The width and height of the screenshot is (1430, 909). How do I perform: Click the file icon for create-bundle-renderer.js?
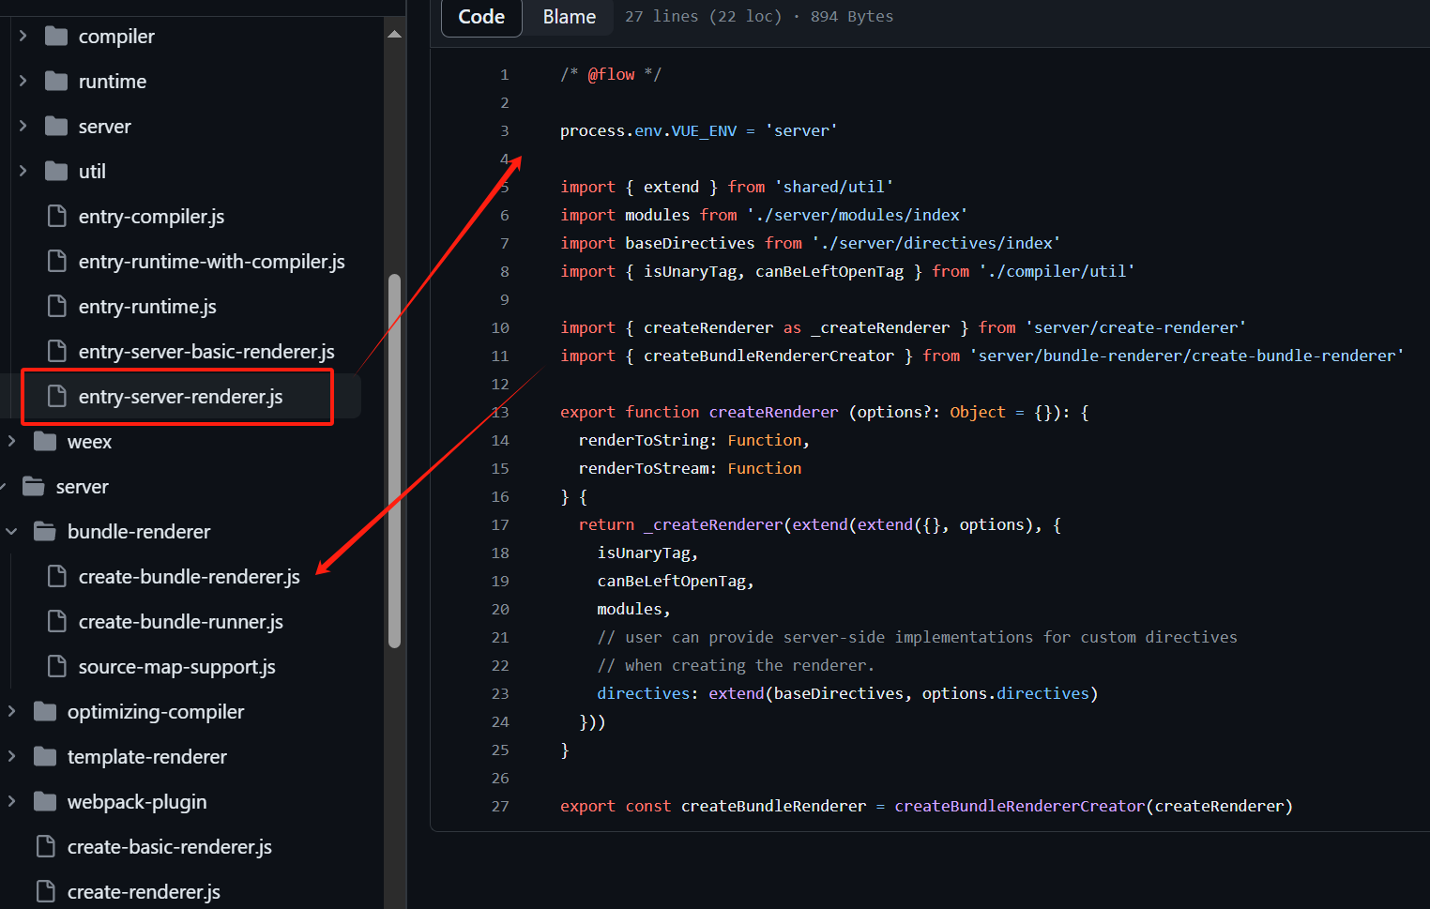pos(57,577)
